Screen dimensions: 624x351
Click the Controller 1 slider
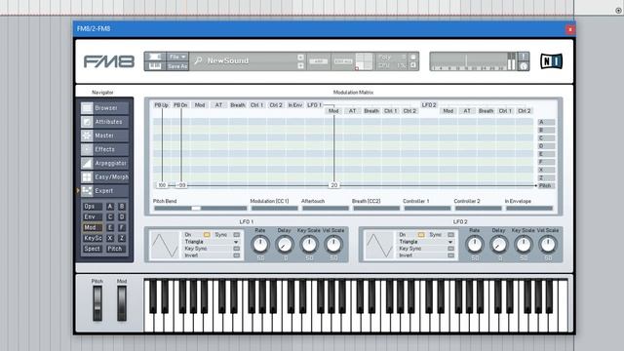pyautogui.click(x=427, y=208)
